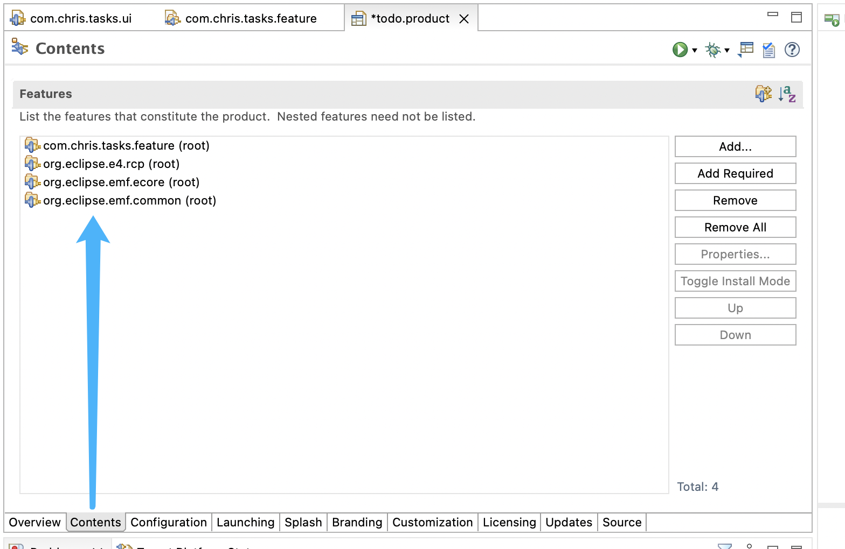Open the Run launch dropdown arrow
Screen dimensions: 845x549
pos(695,50)
